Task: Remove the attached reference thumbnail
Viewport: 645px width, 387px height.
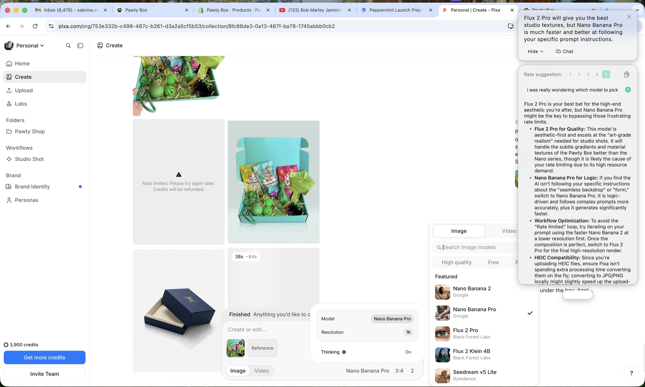Action: pos(241,343)
